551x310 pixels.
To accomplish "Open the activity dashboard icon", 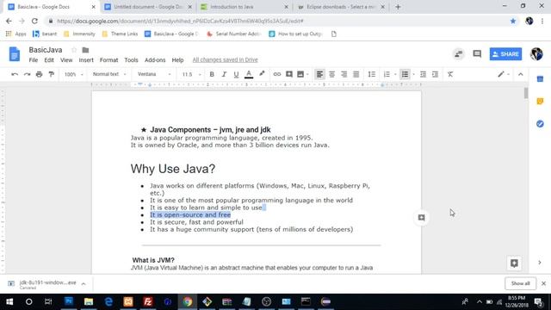I will click(459, 53).
